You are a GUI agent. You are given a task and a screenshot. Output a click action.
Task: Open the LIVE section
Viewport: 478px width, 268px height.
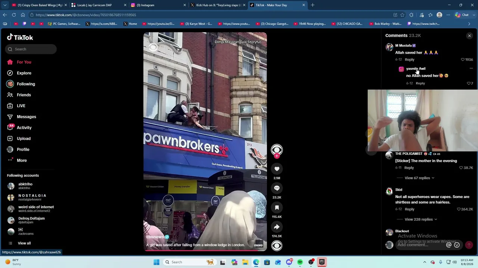point(21,106)
